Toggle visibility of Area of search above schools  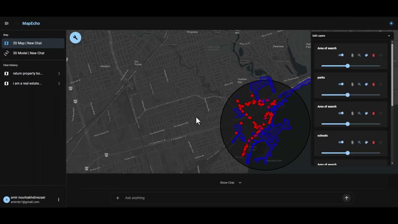(341, 113)
